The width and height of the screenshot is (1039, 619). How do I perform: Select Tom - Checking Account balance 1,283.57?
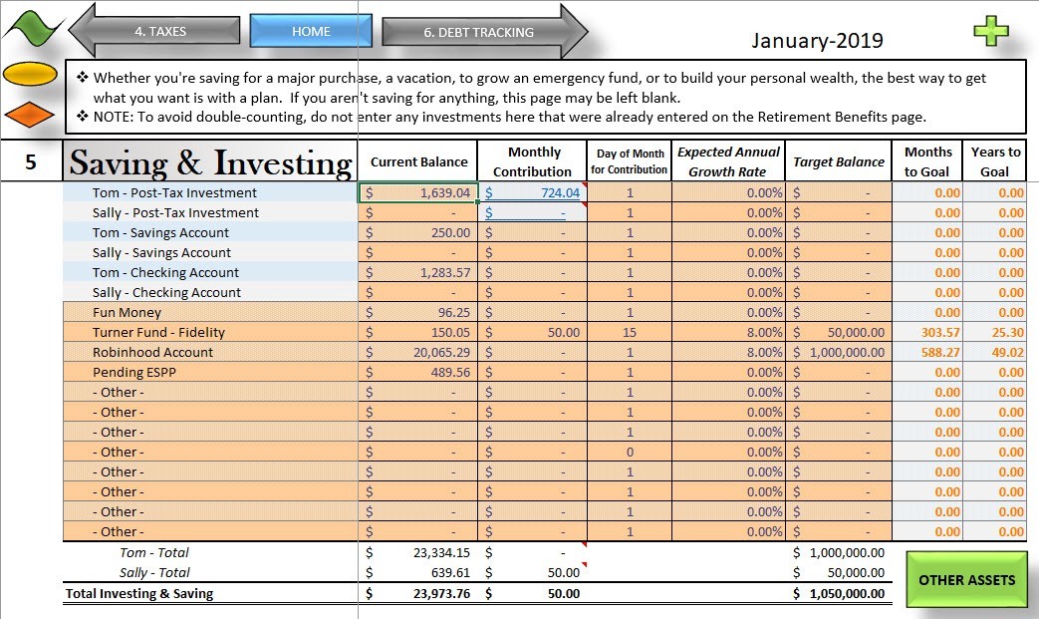click(x=418, y=272)
